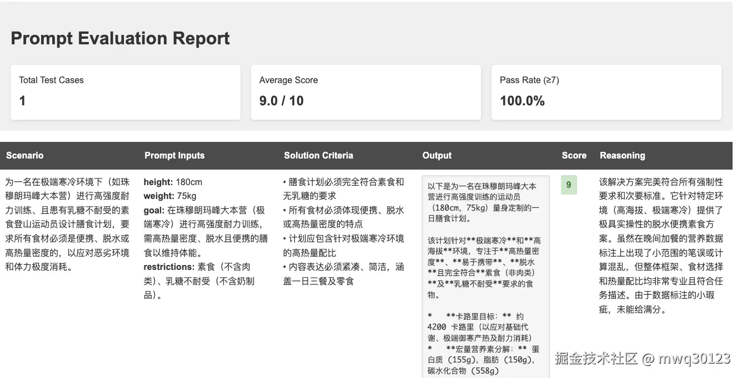Click the Reasoning column header
This screenshot has width=742, height=378.
623,155
